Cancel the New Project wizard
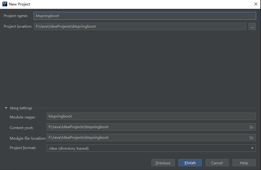Image resolution: width=261 pixels, height=170 pixels. coord(217,163)
